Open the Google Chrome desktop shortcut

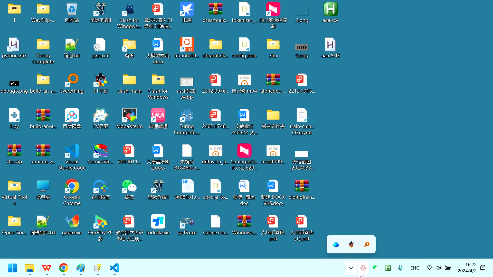[x=72, y=186]
